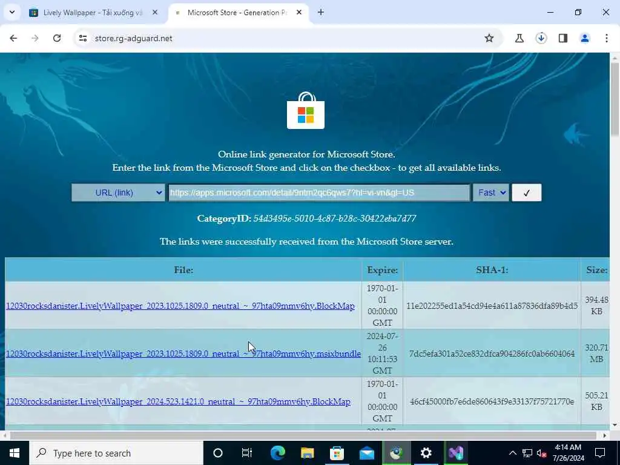Image resolution: width=620 pixels, height=465 pixels.
Task: Click the SHA-1 hash 7dc5efa301a52ce832dfca904286fc0ab6604064
Action: click(x=492, y=354)
